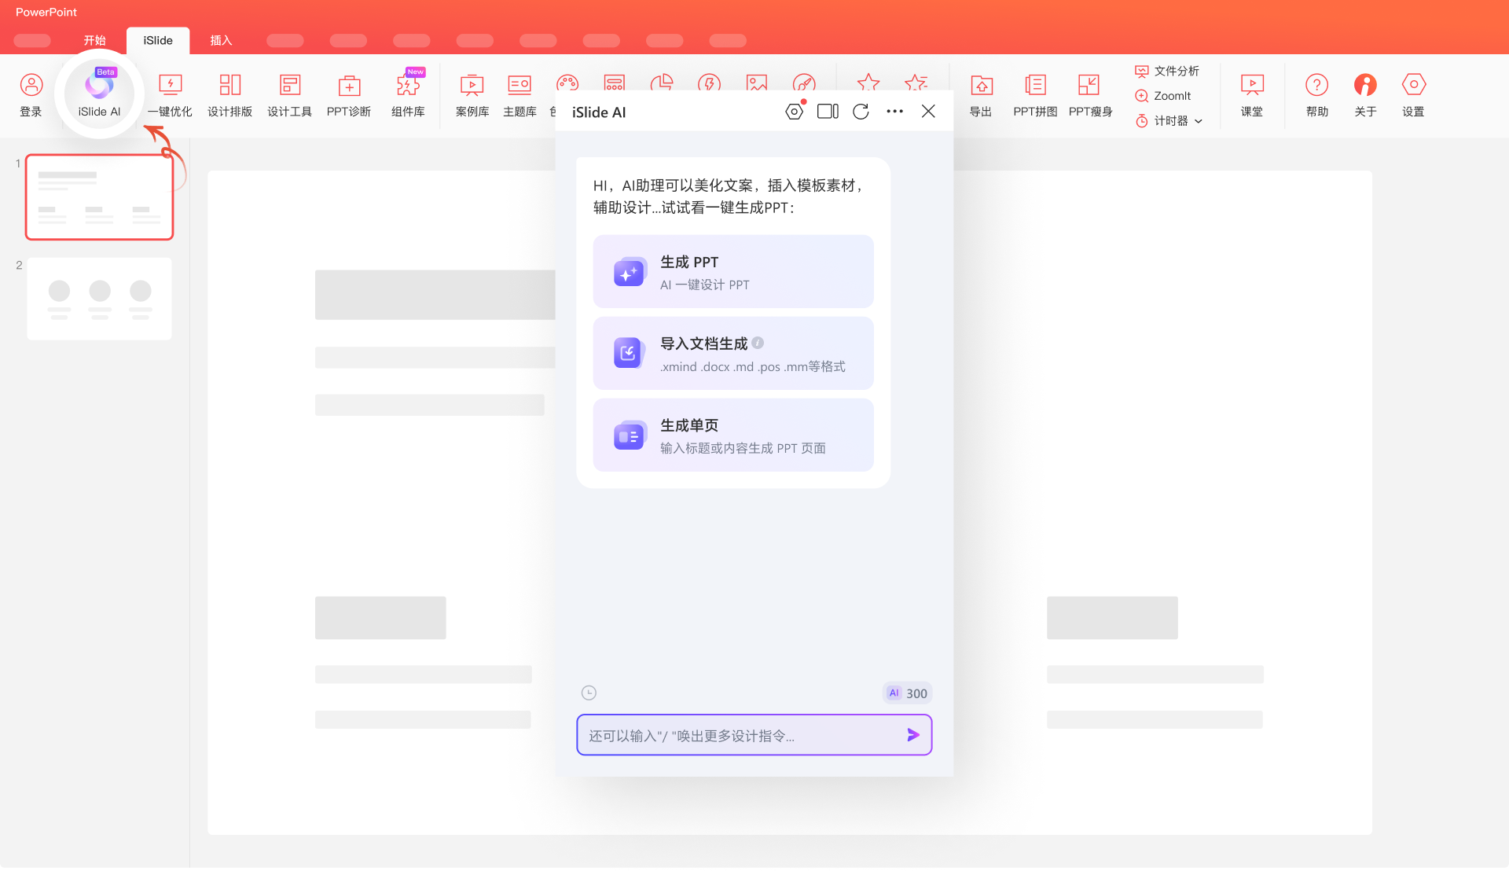Refresh the iSlide AI conversation
The height and width of the screenshot is (882, 1509).
[x=861, y=112]
